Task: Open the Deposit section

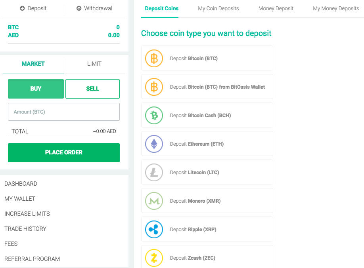Action: [x=33, y=8]
